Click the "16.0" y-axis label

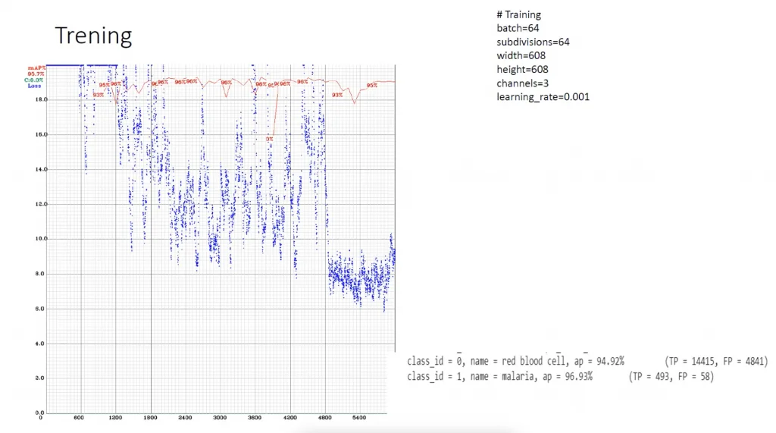click(41, 134)
